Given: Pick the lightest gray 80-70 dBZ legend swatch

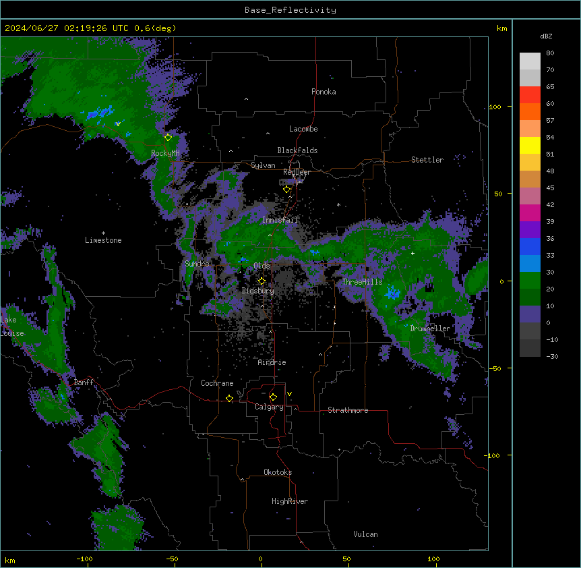Looking at the screenshot, I should pos(530,61).
